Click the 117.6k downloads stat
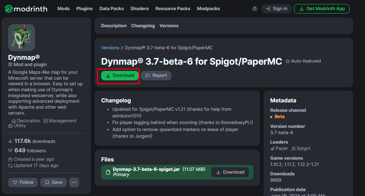Viewport: 365px width, 196px height. click(x=32, y=141)
